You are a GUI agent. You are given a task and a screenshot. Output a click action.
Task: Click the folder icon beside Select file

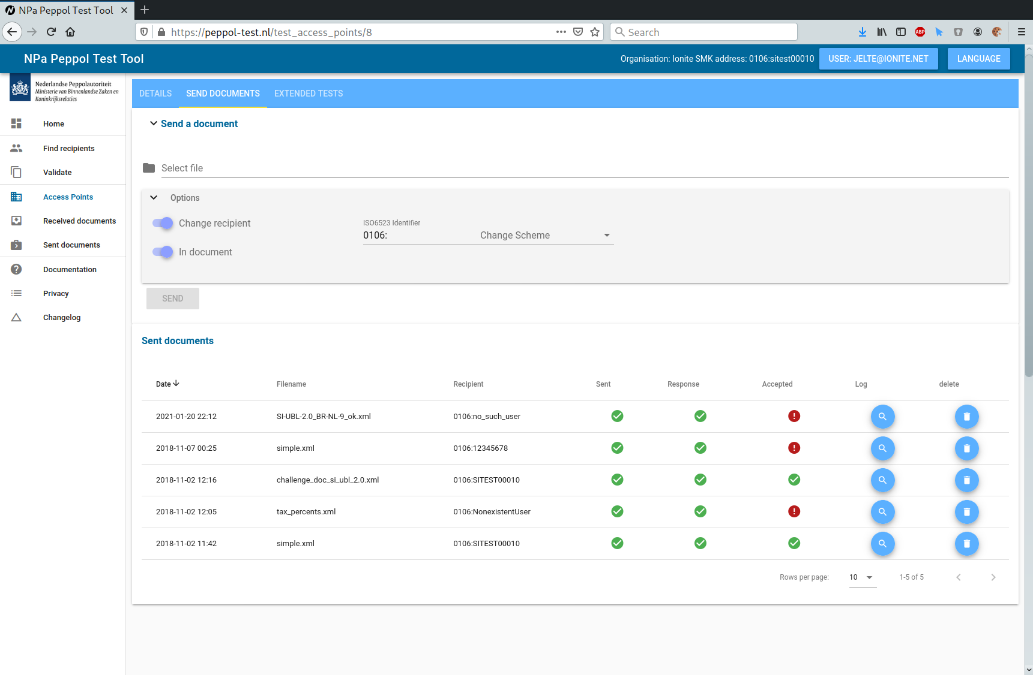[x=149, y=168]
